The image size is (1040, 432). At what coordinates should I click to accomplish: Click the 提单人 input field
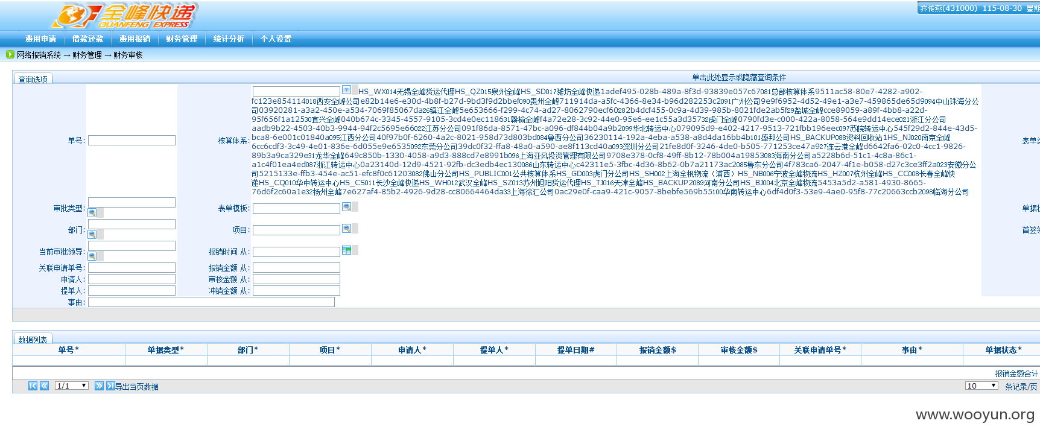coord(132,290)
